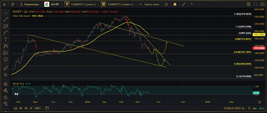Click the TradingView logo badge

[x=16, y=94]
